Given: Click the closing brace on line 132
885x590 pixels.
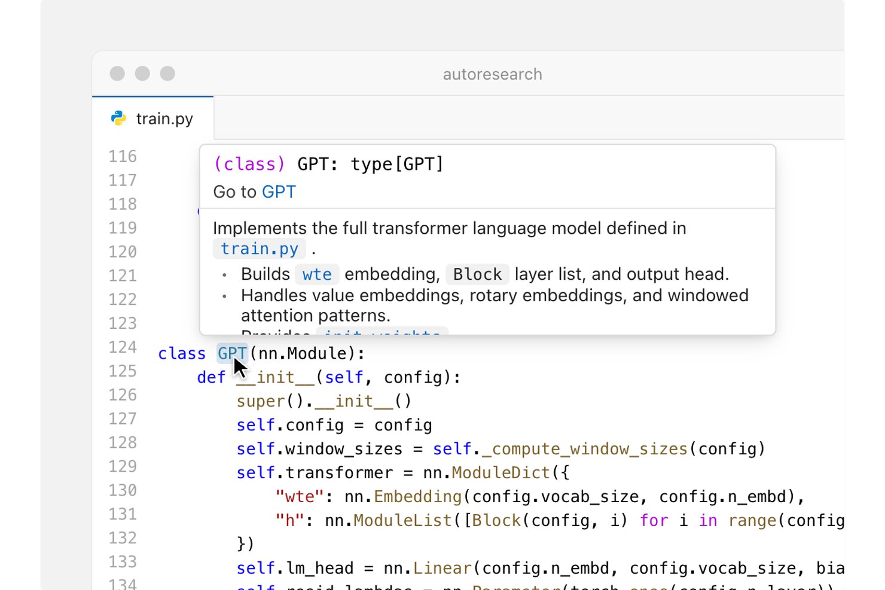Looking at the screenshot, I should (241, 544).
